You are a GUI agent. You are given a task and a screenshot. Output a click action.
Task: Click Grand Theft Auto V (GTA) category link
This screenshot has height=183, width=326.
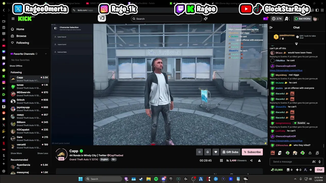coord(84,159)
